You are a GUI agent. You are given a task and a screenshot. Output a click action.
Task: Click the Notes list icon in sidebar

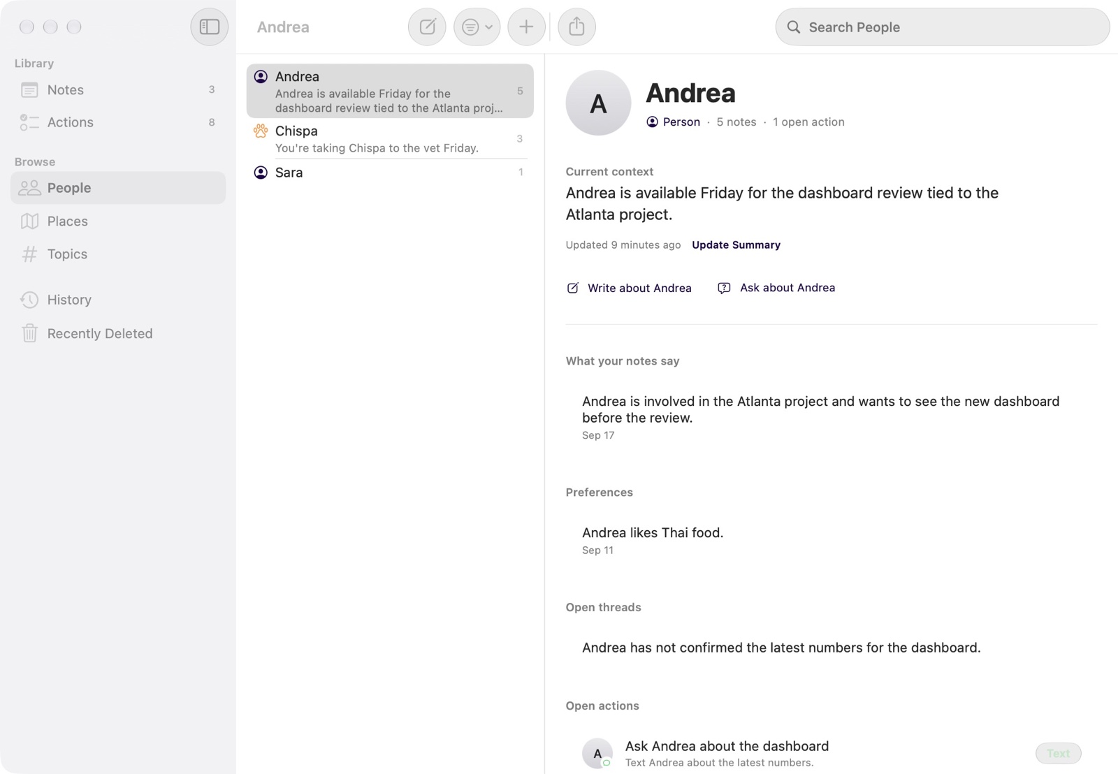pyautogui.click(x=29, y=90)
